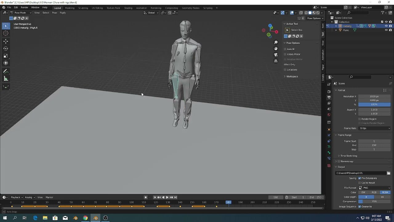Click the output folder browse icon
This screenshot has height=222, width=394.
point(388,173)
